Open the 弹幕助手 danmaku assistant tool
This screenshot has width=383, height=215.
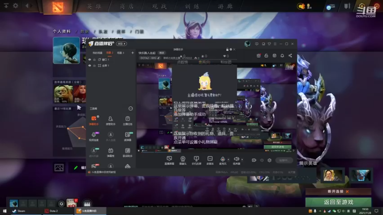click(94, 120)
